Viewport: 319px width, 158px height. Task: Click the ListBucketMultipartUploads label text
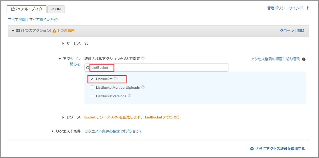tap(118, 87)
